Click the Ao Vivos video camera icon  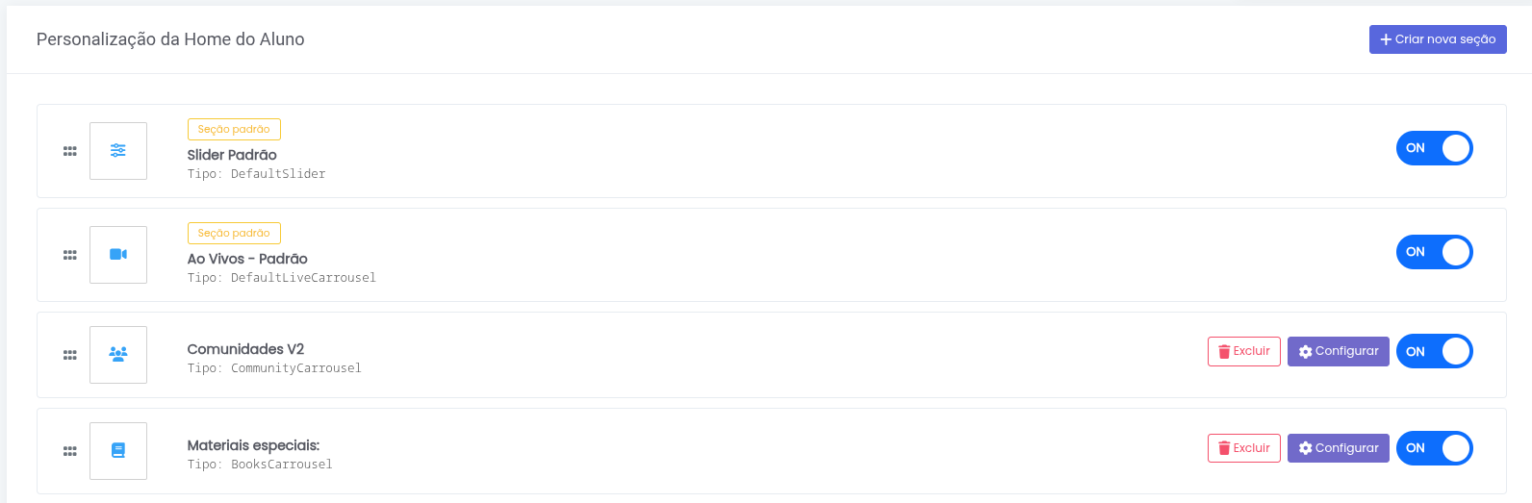click(x=118, y=255)
